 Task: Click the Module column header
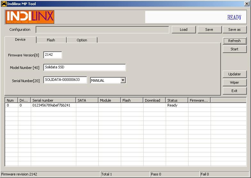coord(110,100)
